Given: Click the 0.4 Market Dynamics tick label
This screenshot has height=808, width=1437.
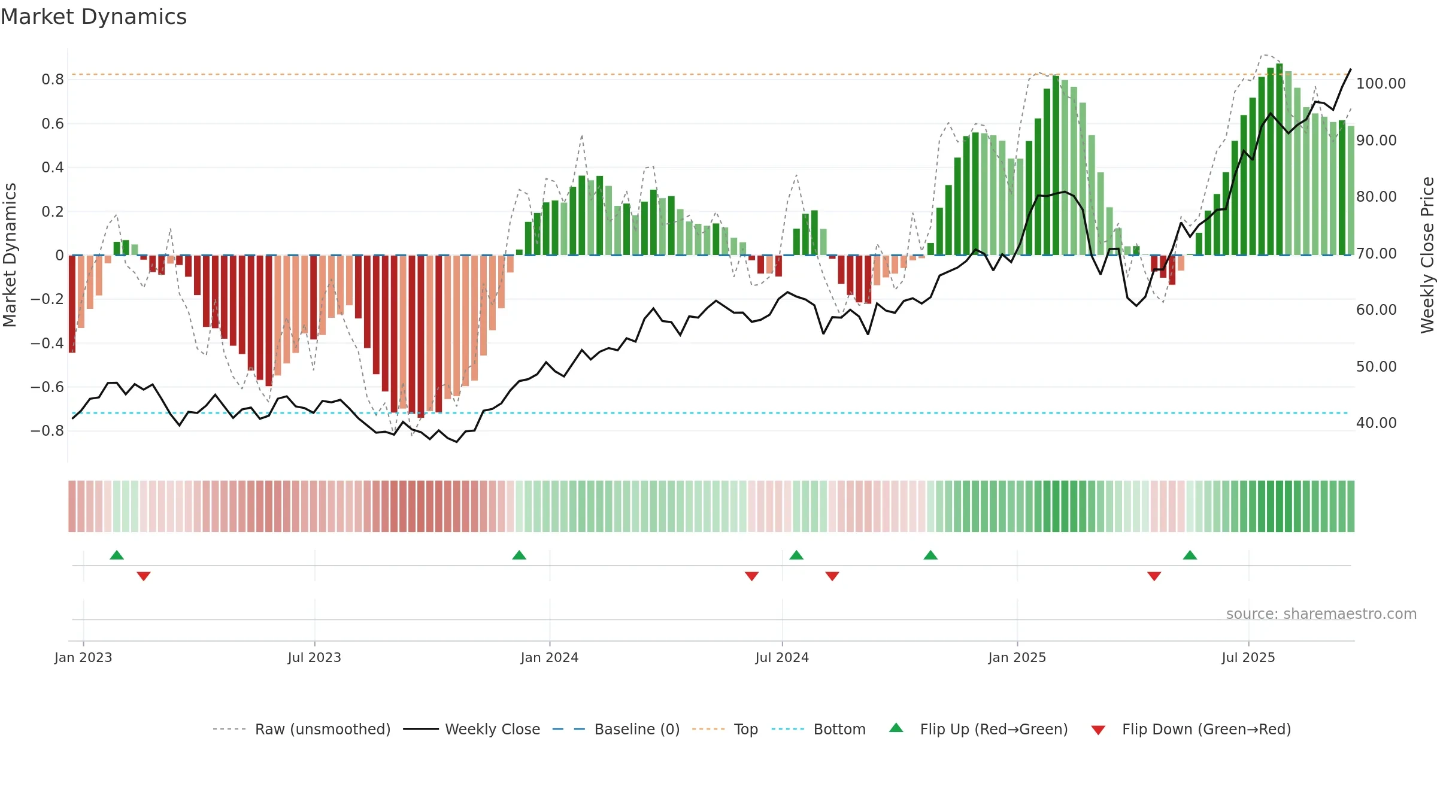Looking at the screenshot, I should pyautogui.click(x=53, y=167).
